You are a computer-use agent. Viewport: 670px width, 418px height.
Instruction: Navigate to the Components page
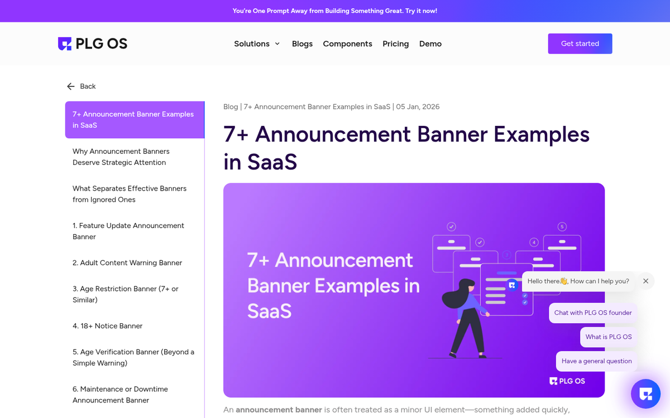[347, 43]
